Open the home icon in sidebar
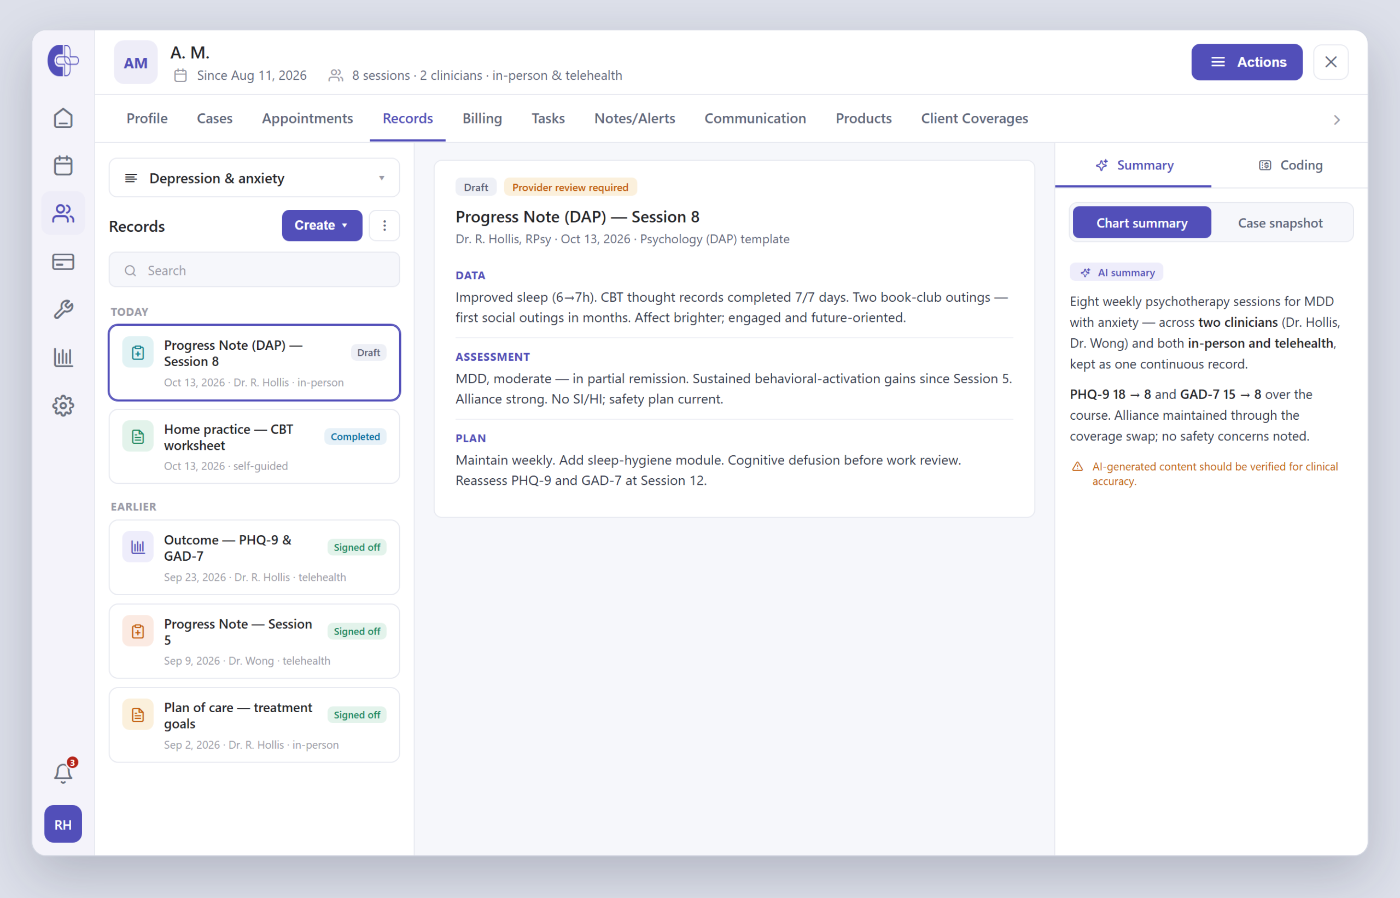This screenshot has width=1400, height=898. [63, 118]
